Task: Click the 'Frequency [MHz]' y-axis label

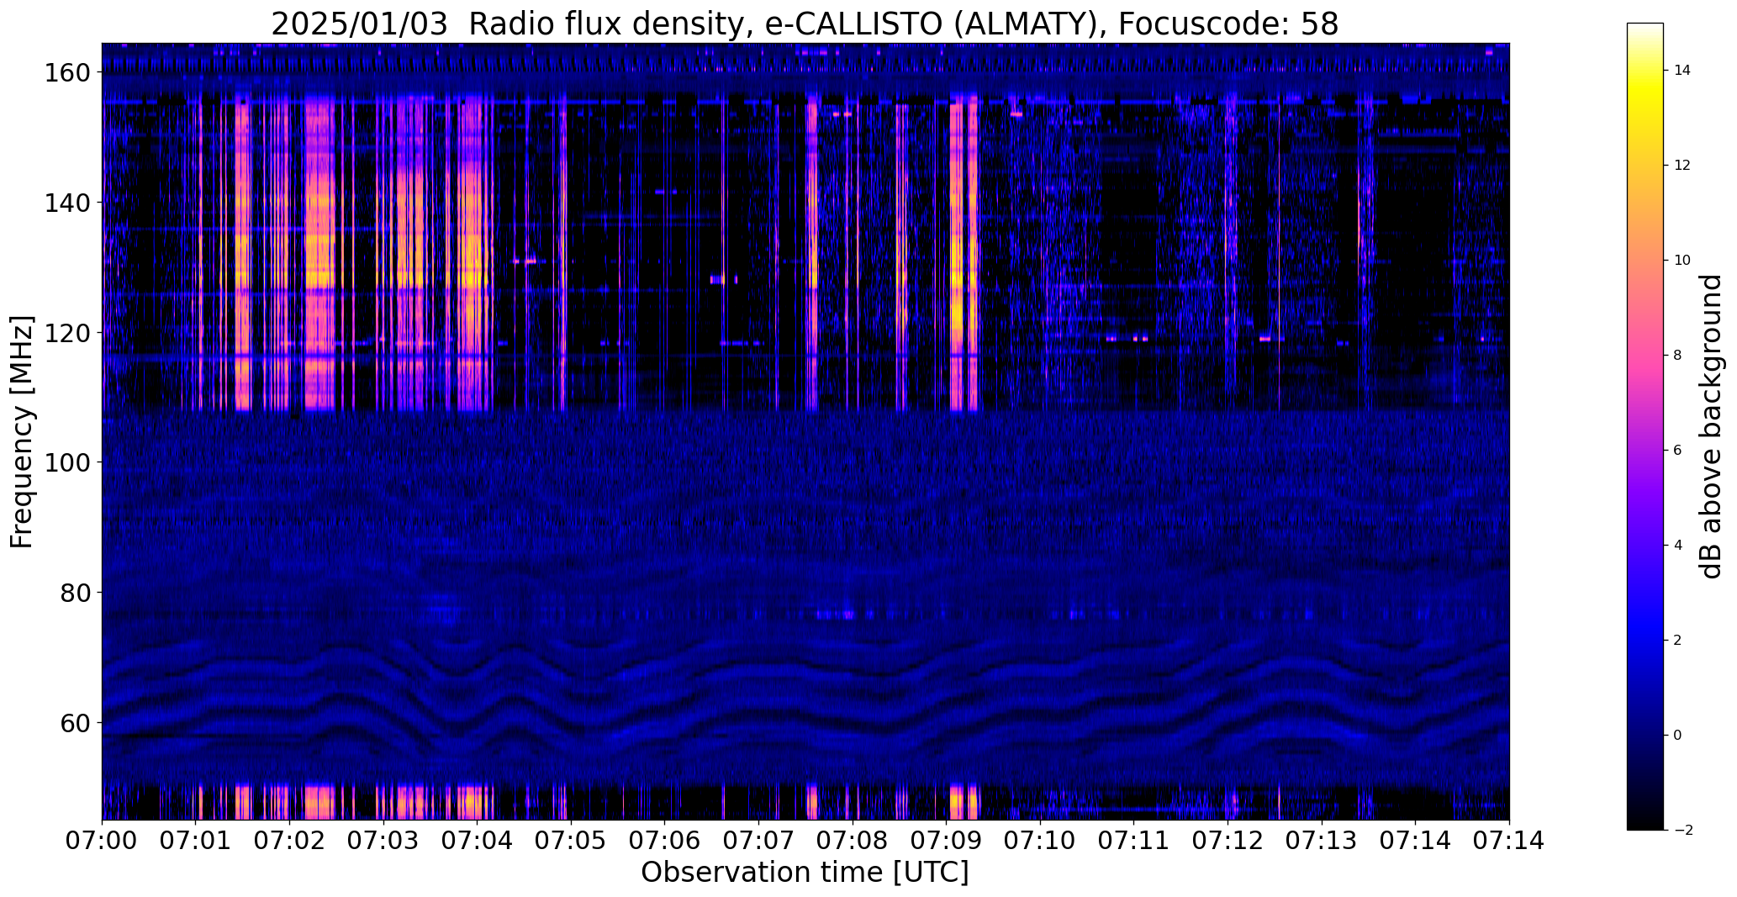Action: pyautogui.click(x=22, y=432)
